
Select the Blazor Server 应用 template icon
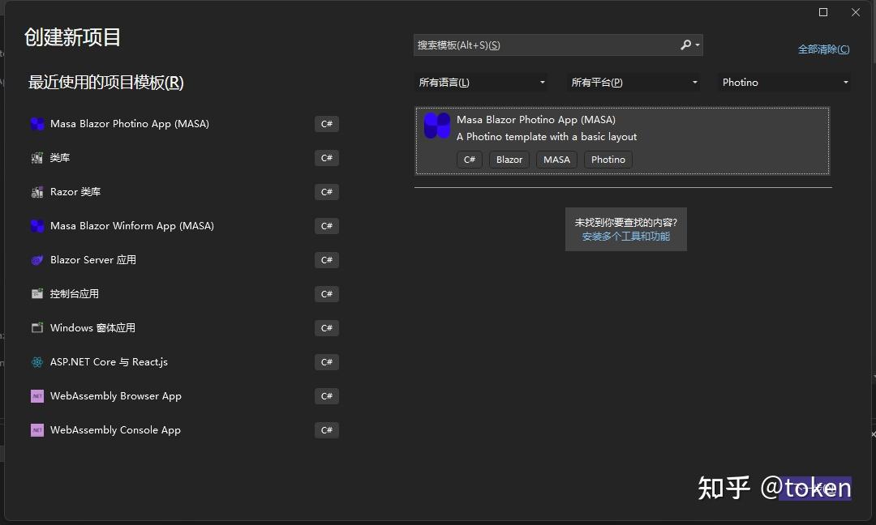coord(37,259)
